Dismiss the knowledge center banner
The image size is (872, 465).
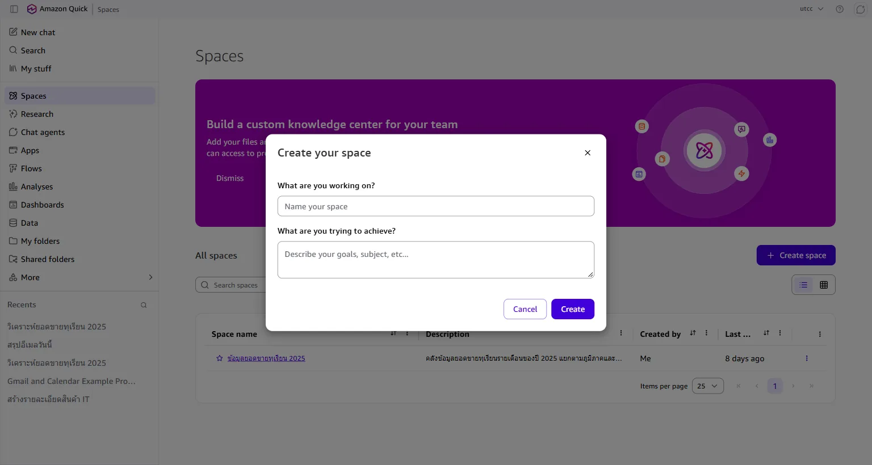tap(230, 178)
